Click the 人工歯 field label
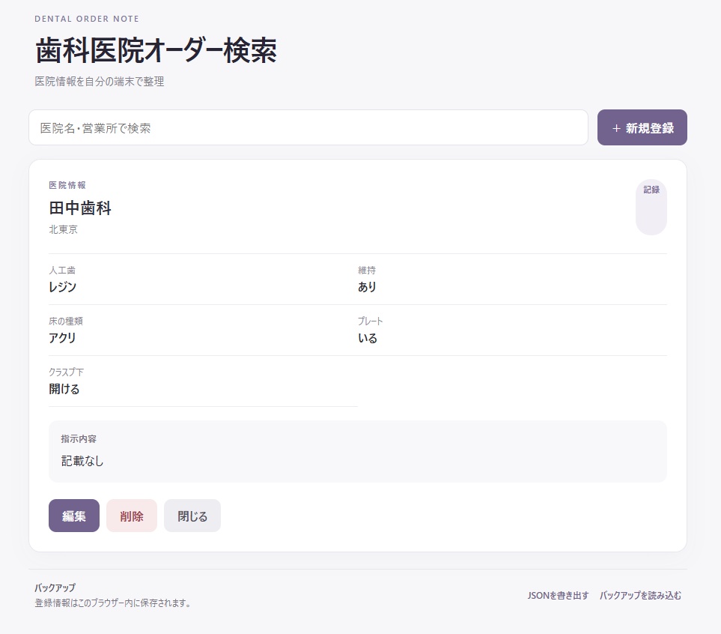The height and width of the screenshot is (634, 721). (x=62, y=270)
